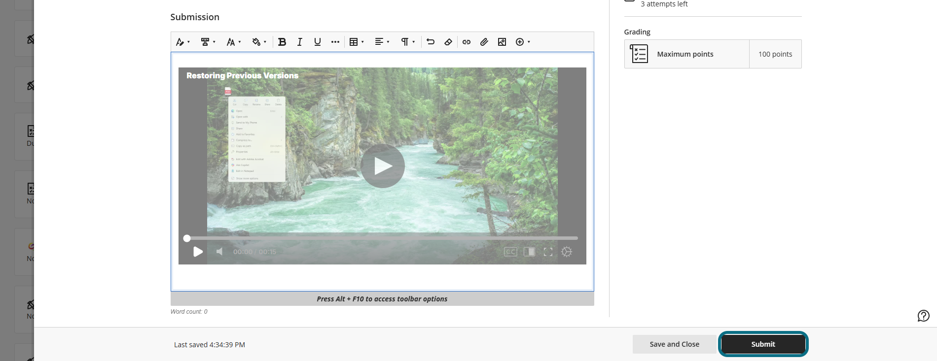The image size is (937, 361).
Task: Insert a link using the chain icon
Action: pyautogui.click(x=467, y=42)
